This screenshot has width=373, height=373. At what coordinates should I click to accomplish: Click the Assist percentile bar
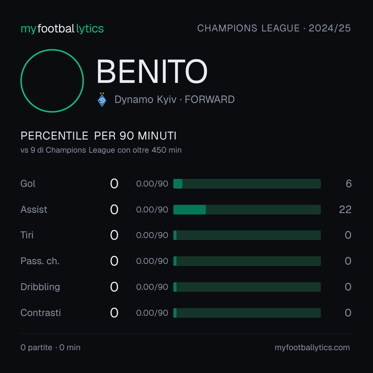247,210
